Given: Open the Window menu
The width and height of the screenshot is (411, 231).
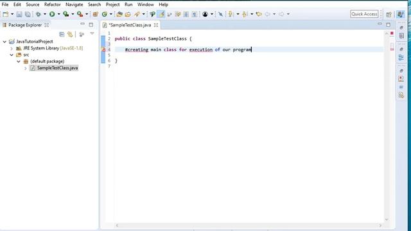Looking at the screenshot, I should (x=146, y=4).
